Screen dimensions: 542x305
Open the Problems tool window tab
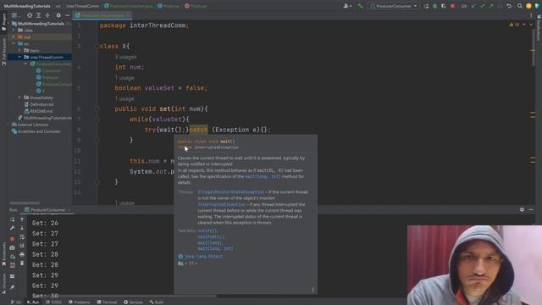(x=79, y=302)
